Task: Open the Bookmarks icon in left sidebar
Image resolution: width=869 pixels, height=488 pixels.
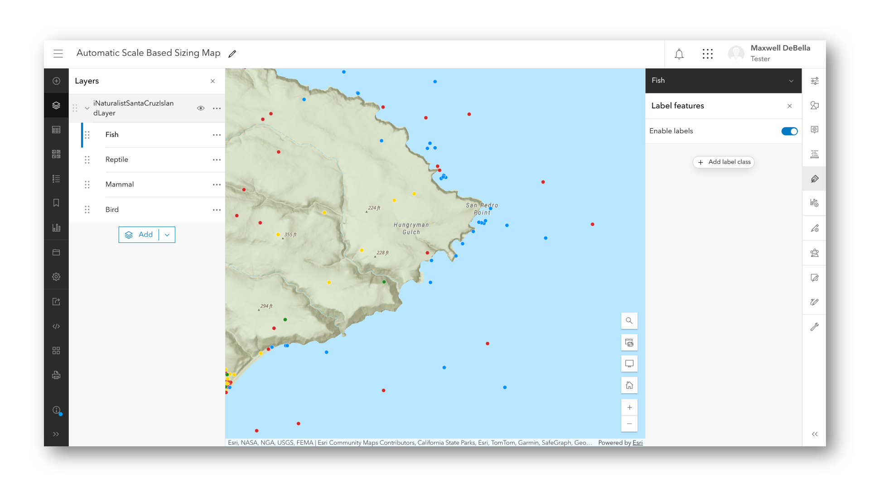Action: point(56,203)
